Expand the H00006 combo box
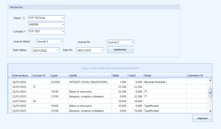This screenshot has height=129, width=221. click(63, 25)
